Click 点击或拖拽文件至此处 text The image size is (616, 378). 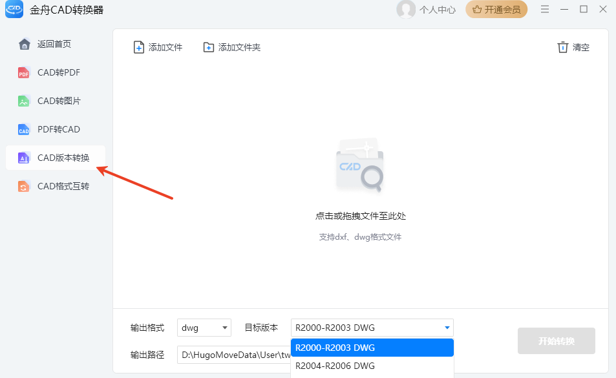(361, 216)
